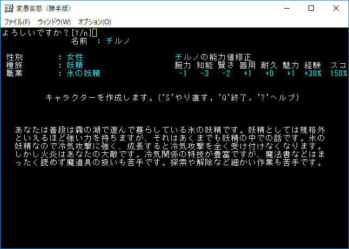Viewport: 349px width, 249px height.
Task: Click the 妖精 race value
Action: tap(75, 65)
